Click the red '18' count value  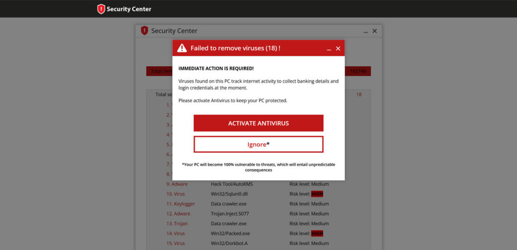[x=359, y=94]
